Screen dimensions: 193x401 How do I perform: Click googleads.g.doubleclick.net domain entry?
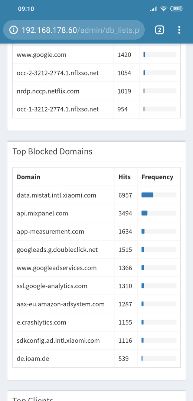pos(57,250)
